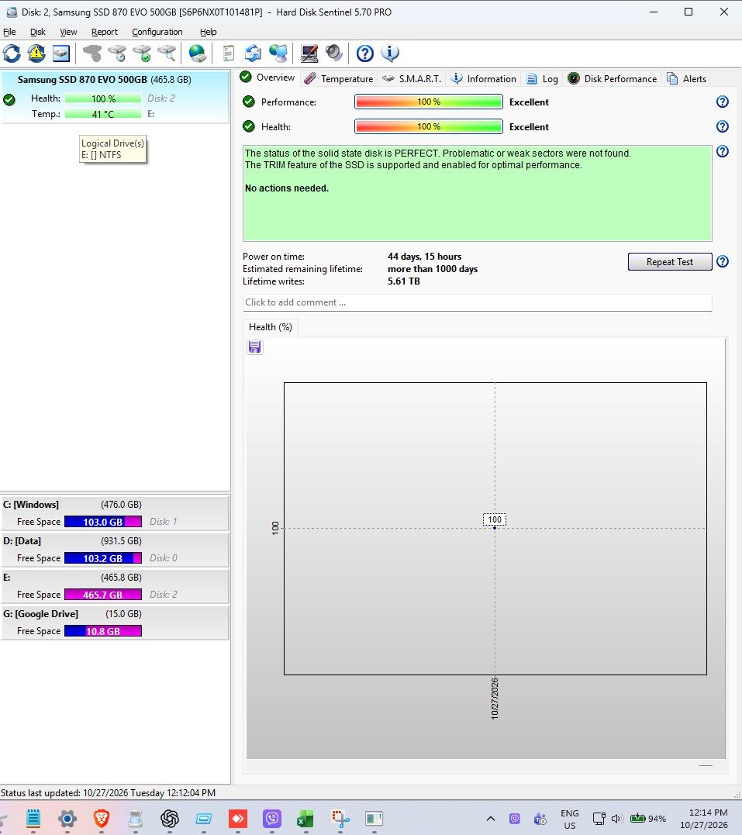742x835 pixels.
Task: Click the blue circular arrows refresh toolbar icon
Action: tap(12, 53)
